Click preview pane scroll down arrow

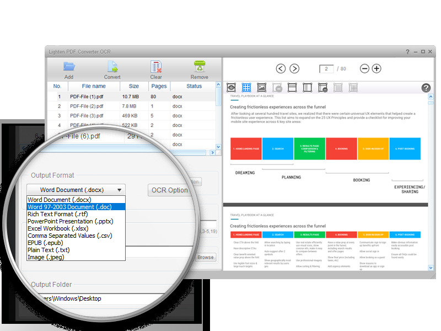(431, 268)
